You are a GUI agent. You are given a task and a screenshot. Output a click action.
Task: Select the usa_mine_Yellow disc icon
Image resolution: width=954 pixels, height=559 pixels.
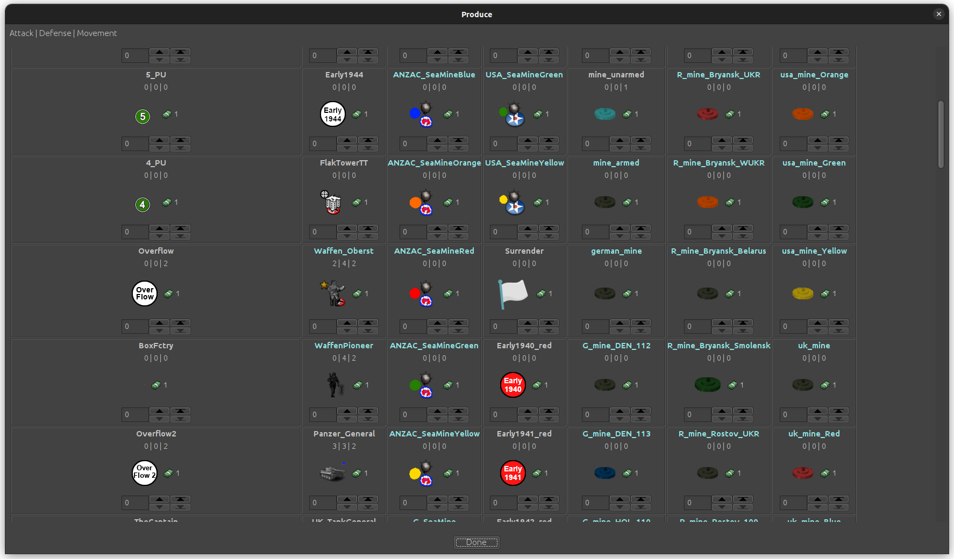coord(803,293)
